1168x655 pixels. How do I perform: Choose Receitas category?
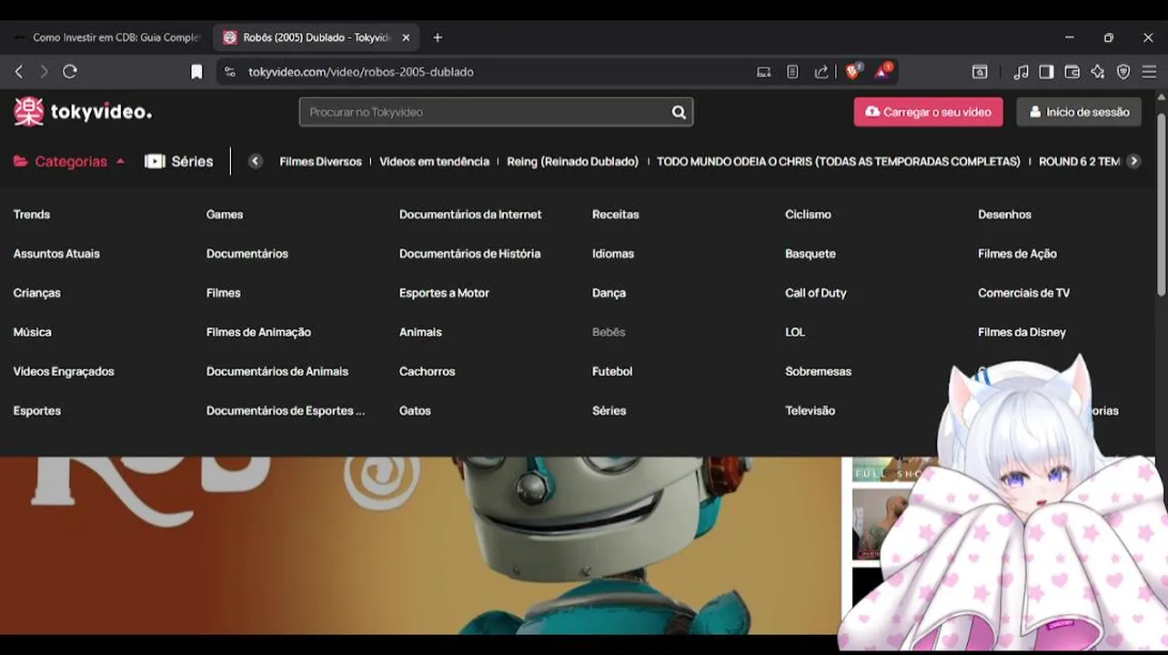(x=616, y=215)
